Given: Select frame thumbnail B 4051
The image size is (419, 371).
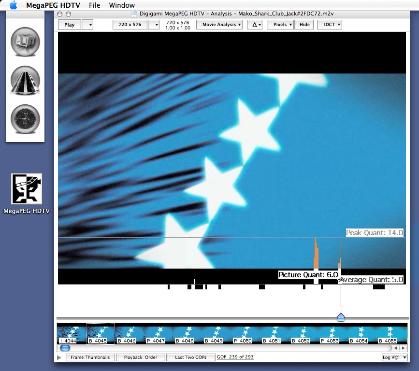Looking at the screenshot, I should point(275,334).
